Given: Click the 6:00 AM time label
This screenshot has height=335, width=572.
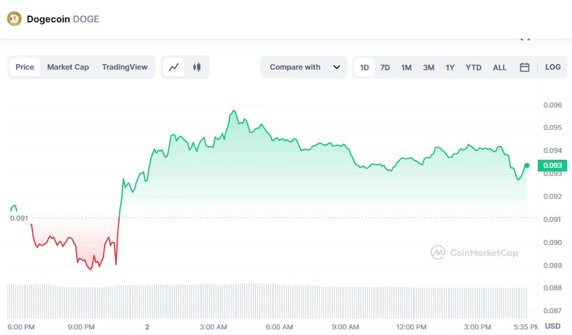Looking at the screenshot, I should point(279,327).
